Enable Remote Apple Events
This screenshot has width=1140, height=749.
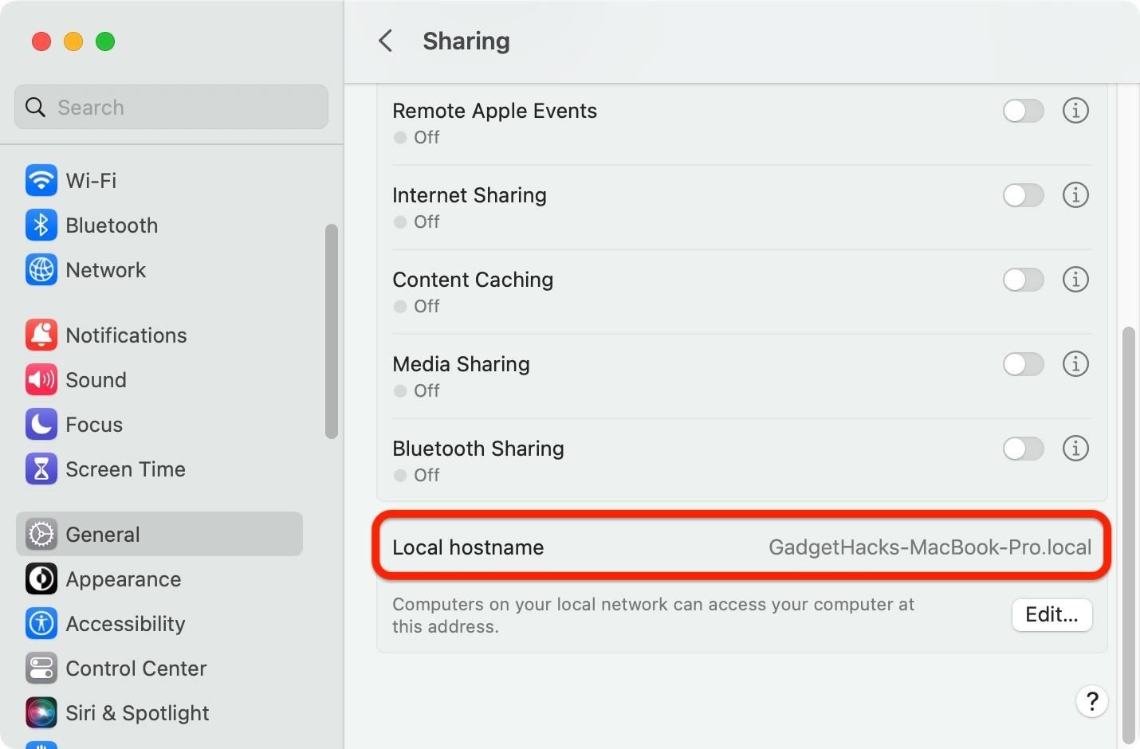(x=1023, y=111)
